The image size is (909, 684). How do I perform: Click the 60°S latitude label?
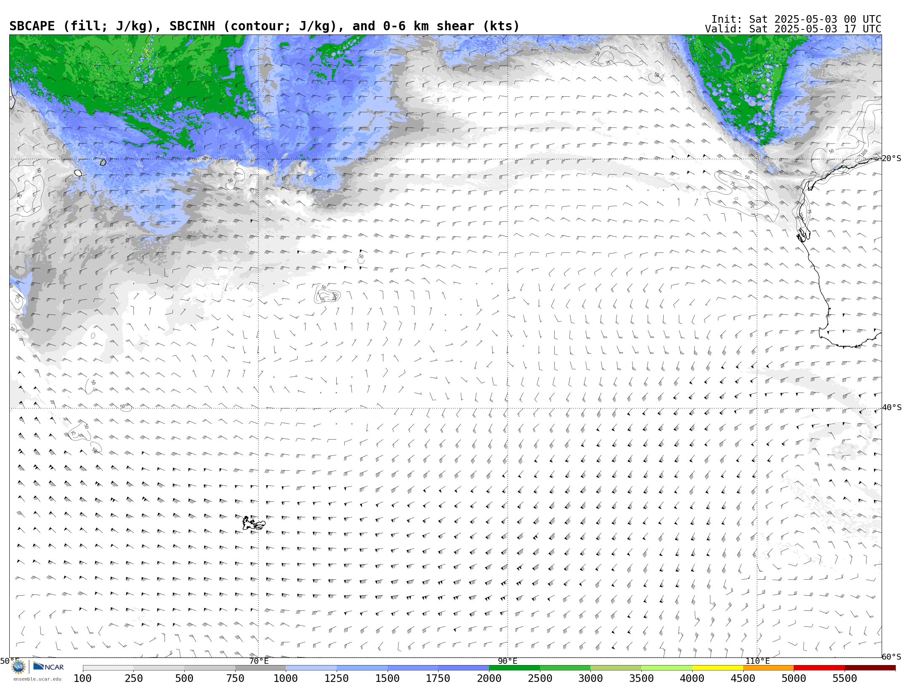click(892, 657)
